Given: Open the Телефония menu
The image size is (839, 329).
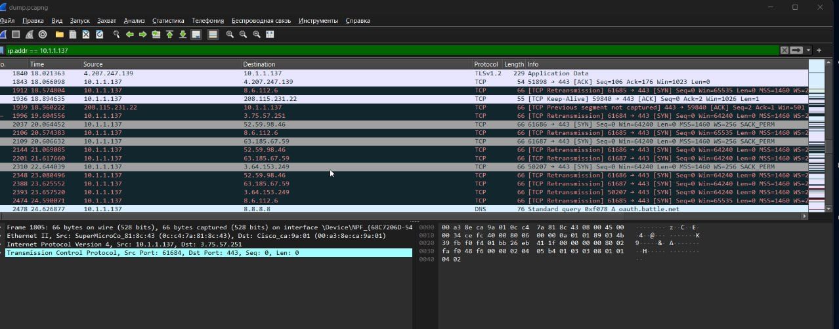Looking at the screenshot, I should [207, 21].
